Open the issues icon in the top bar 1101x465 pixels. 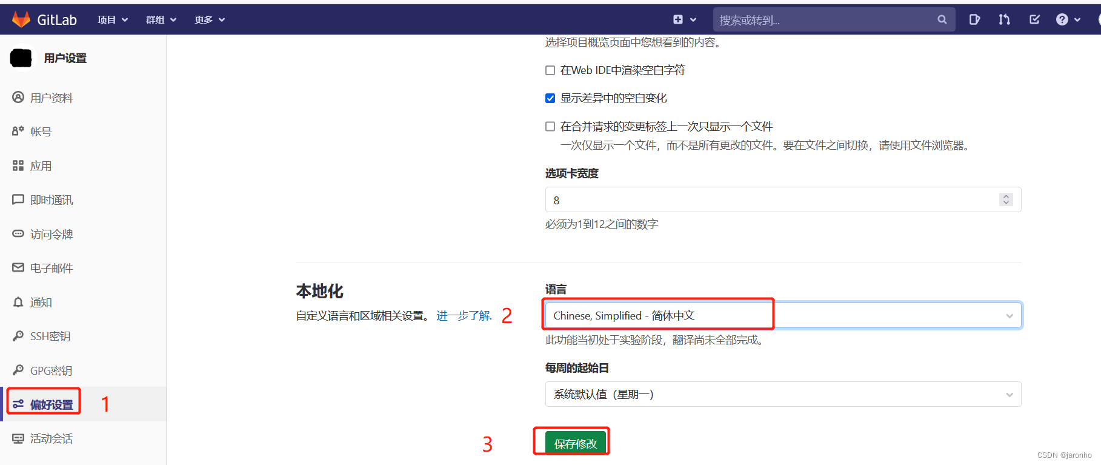pos(974,19)
